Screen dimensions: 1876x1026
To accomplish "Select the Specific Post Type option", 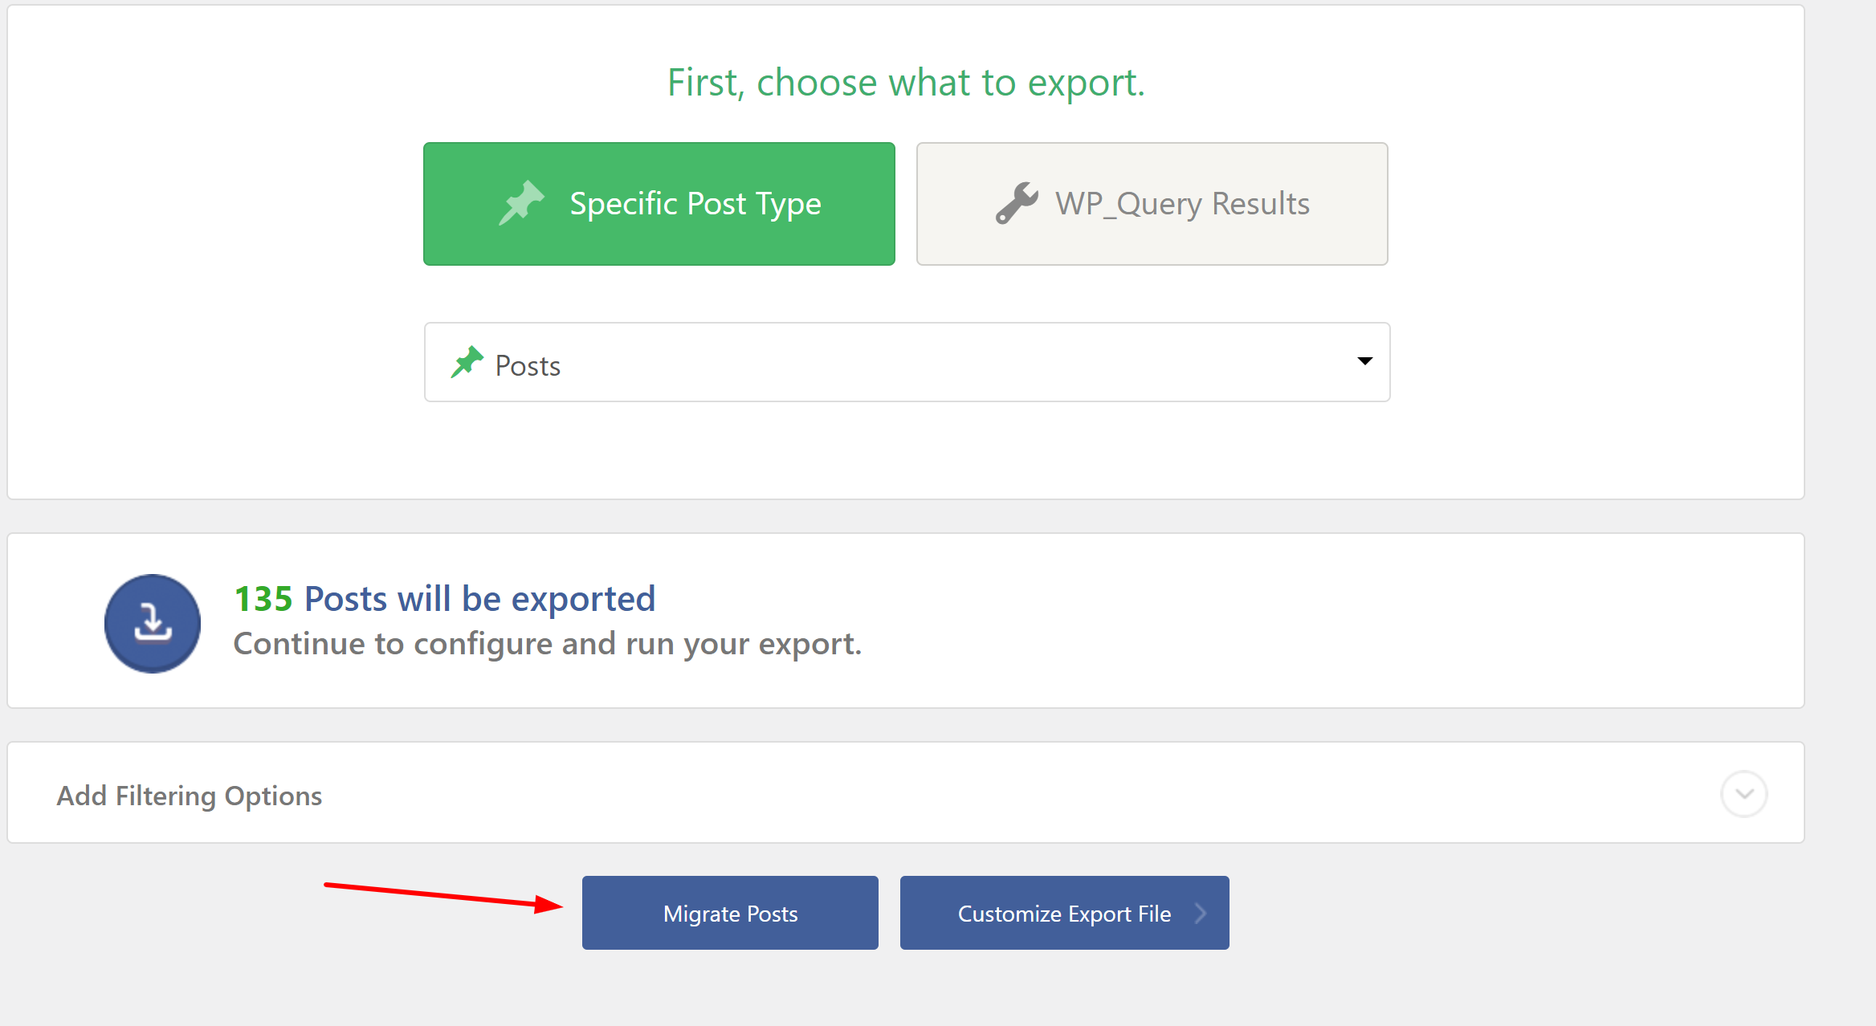I will pos(659,204).
